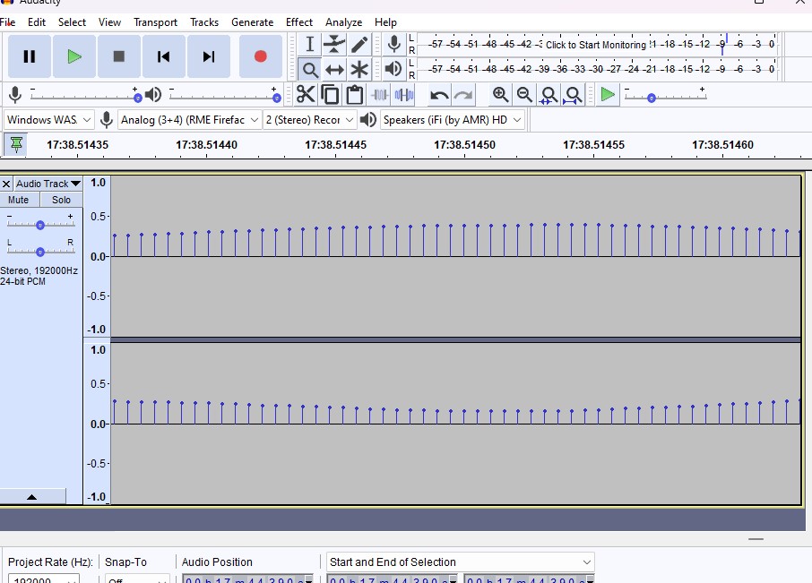Start playback with the green Play button
The image size is (812, 583).
click(74, 56)
